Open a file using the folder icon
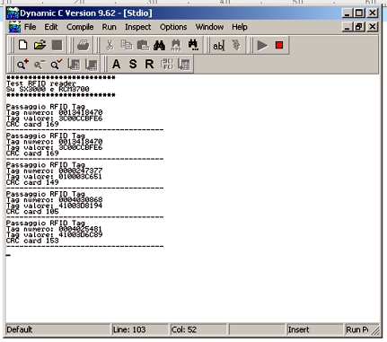This screenshot has height=342, width=387. [40, 45]
